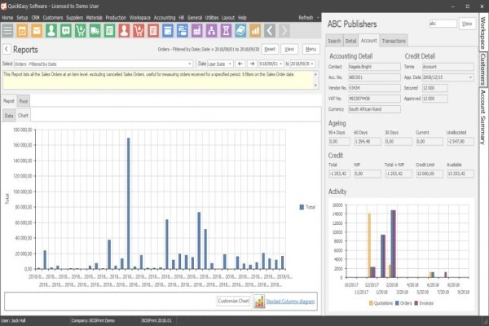The height and width of the screenshot is (326, 489).
Task: Open the Production menu
Action: click(116, 18)
